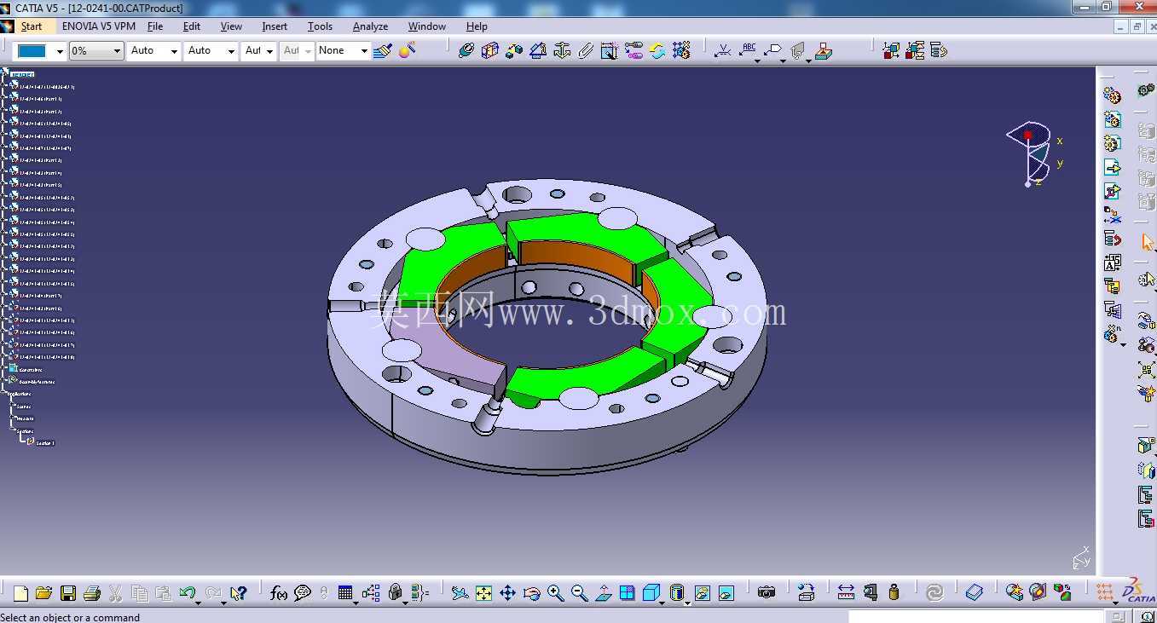Click the Capture camera icon
Viewport: 1157px width, 623px height.
(767, 593)
